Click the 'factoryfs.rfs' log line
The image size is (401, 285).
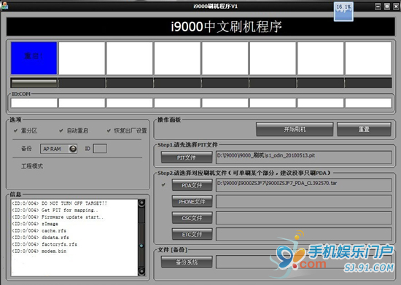[44, 244]
